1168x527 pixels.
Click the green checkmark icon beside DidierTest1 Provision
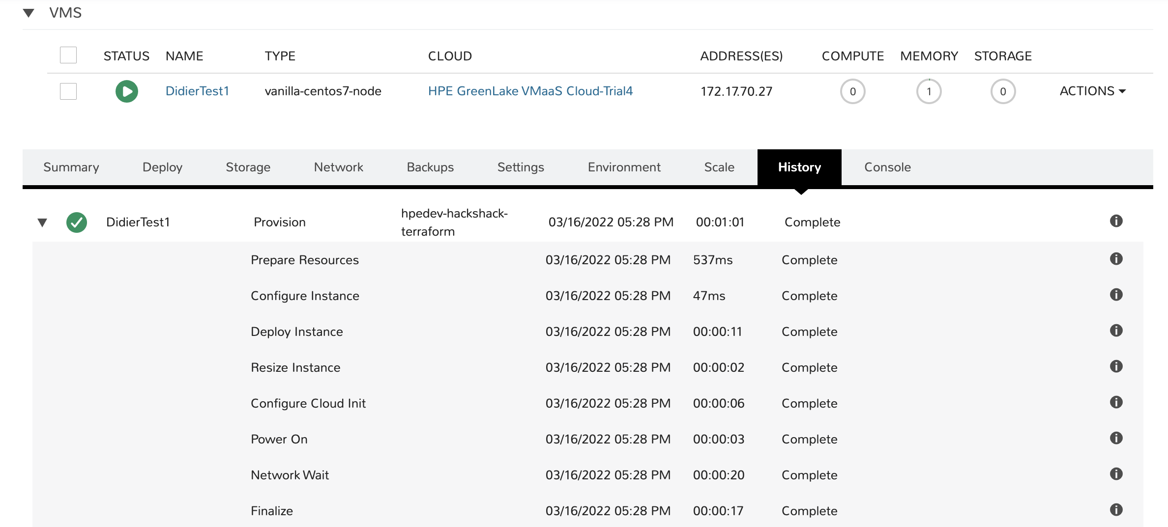[x=77, y=222]
